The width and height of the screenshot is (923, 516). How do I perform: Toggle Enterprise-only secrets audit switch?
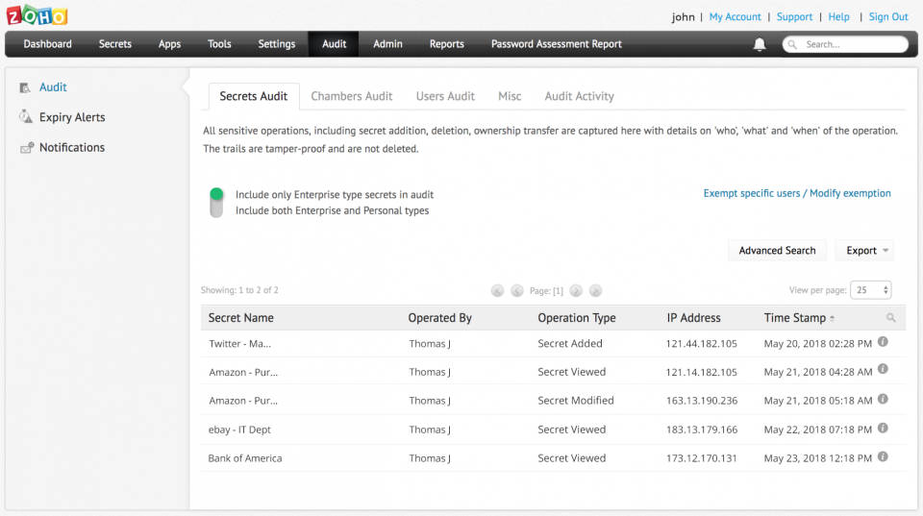pyautogui.click(x=216, y=202)
